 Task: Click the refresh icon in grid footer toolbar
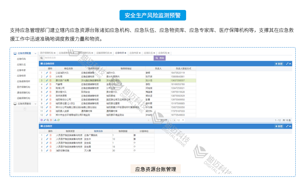coord(59,120)
